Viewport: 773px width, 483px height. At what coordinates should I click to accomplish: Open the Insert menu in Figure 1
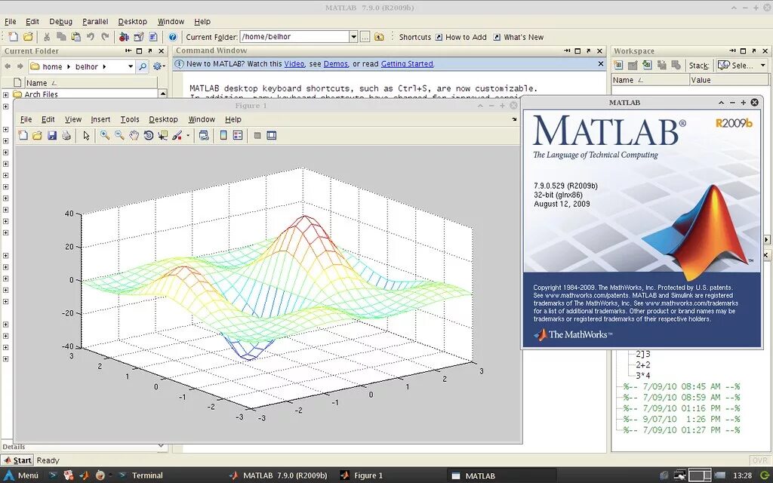100,119
